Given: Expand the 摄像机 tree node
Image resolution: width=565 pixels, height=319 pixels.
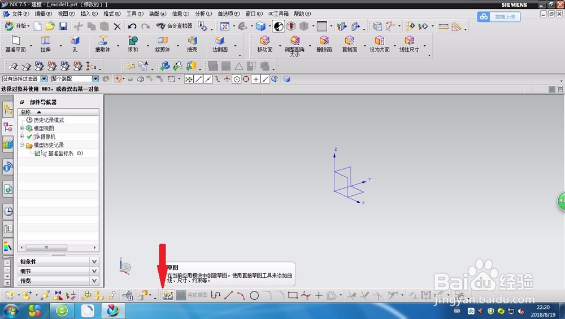Looking at the screenshot, I should coord(21,137).
